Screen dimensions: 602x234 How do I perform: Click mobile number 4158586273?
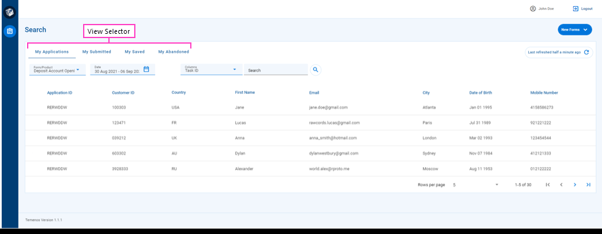coord(542,107)
